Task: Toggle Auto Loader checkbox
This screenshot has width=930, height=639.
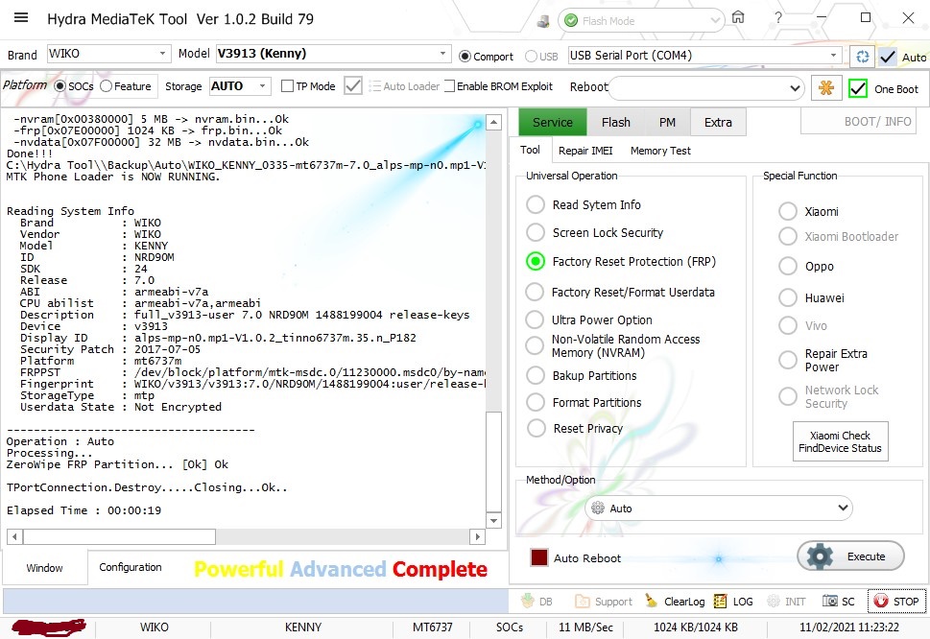Action: pyautogui.click(x=353, y=86)
